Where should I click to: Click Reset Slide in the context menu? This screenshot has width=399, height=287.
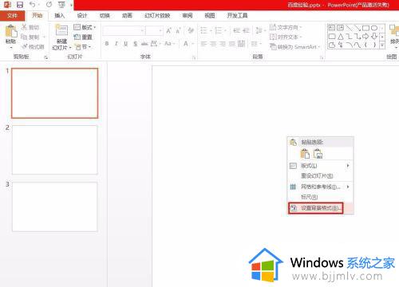coord(317,176)
